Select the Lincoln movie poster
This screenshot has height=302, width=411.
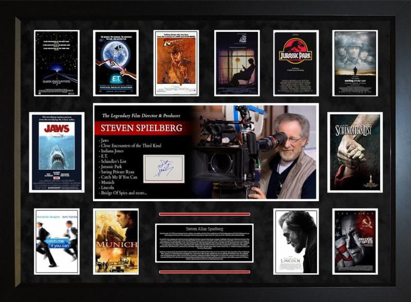tap(295, 241)
